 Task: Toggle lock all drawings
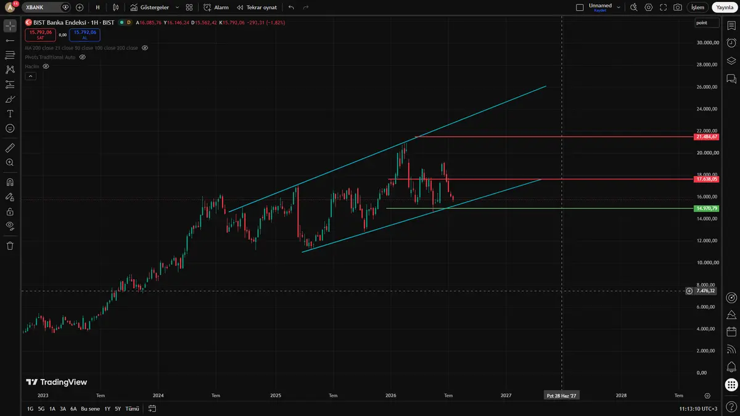(x=10, y=211)
